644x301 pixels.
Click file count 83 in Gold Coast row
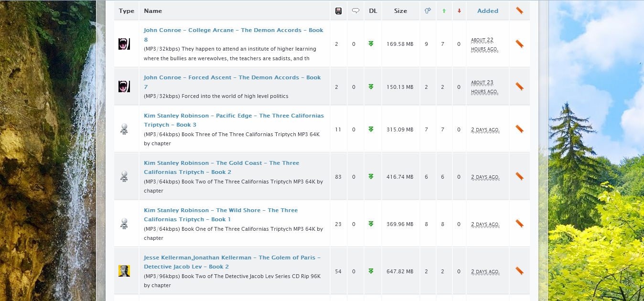coord(338,176)
